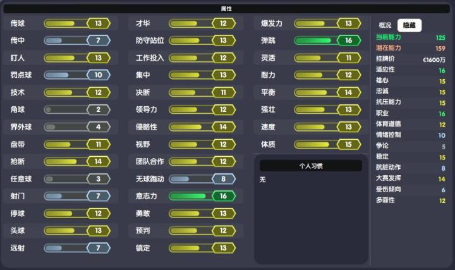Select the 无球跑动 hexagon badge showing 8
Screen dimensions: 455x270
coord(223,179)
